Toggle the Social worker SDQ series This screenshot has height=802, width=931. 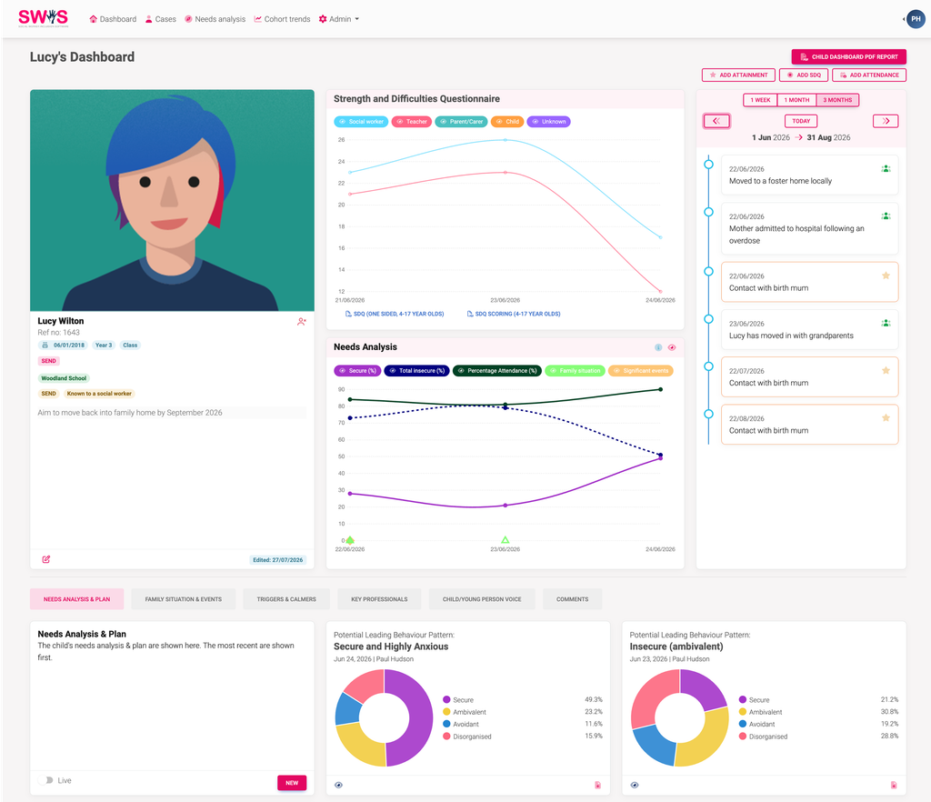click(361, 122)
